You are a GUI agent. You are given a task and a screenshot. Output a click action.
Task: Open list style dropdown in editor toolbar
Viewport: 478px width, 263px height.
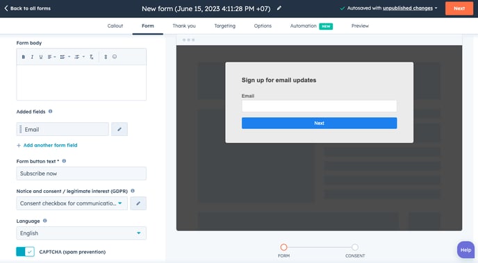pos(65,57)
